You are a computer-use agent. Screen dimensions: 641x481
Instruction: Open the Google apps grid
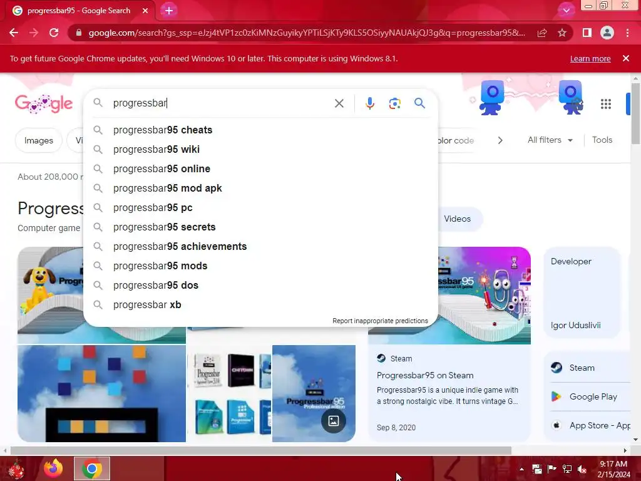606,104
